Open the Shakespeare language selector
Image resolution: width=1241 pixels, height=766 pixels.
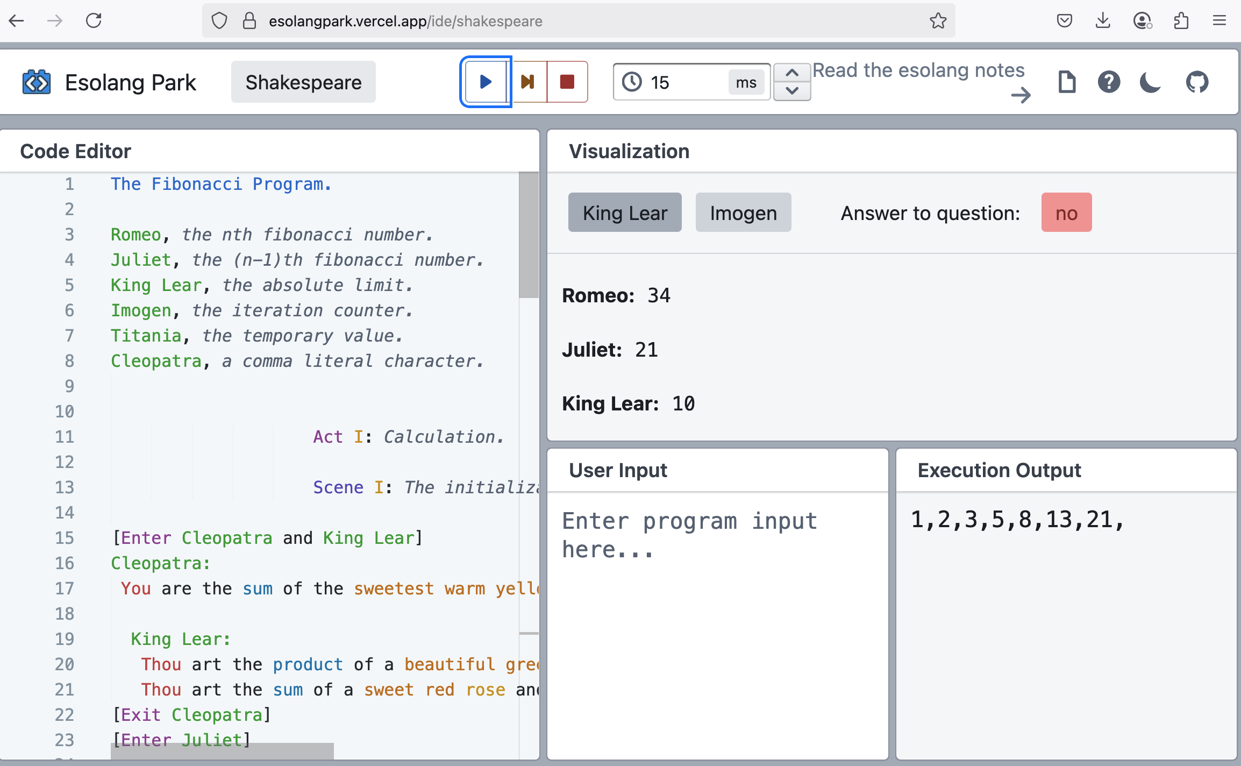(x=303, y=82)
